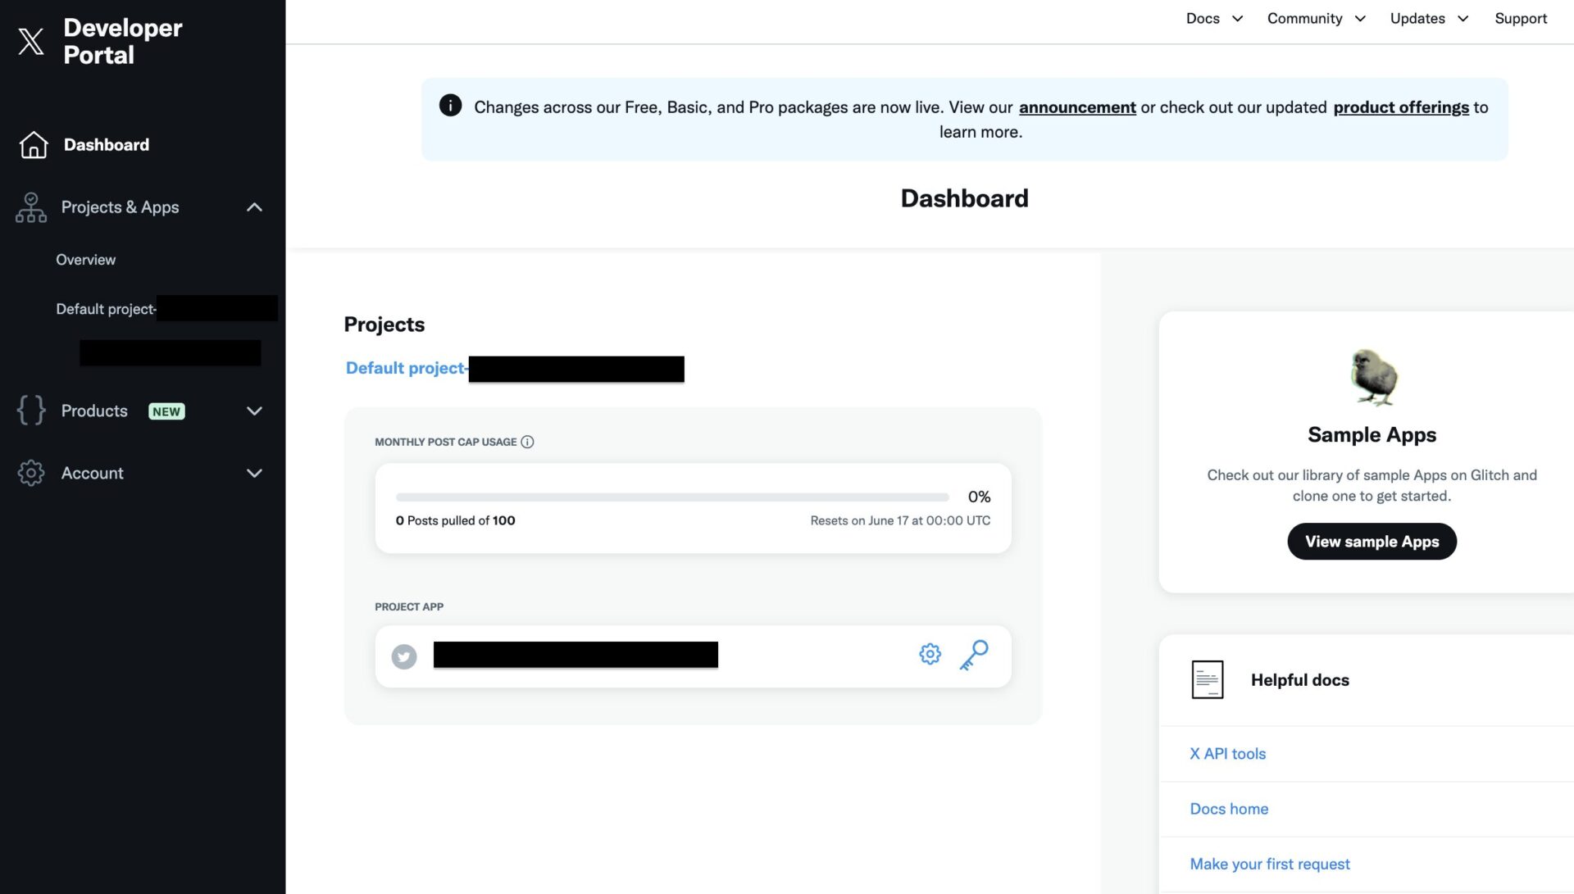The width and height of the screenshot is (1574, 894).
Task: Click 'Resets on June 17 at 00:00 UTC'
Action: pyautogui.click(x=900, y=520)
